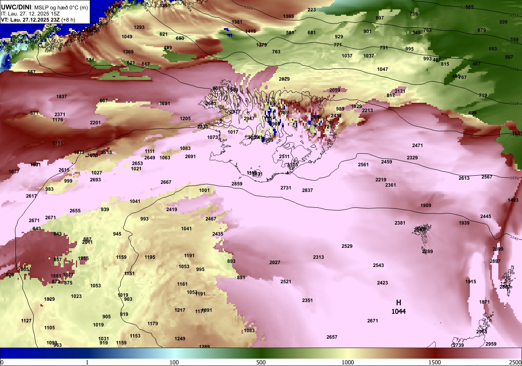Click the height value 2423
The image size is (522, 366).
[x=383, y=283]
